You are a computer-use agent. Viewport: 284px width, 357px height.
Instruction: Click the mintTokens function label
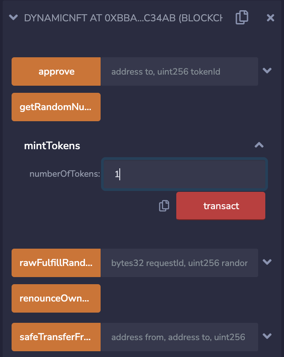tap(52, 146)
